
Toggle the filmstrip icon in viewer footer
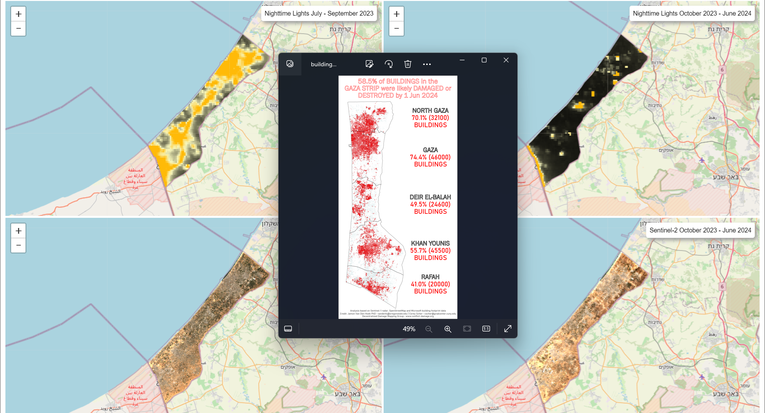[x=288, y=329]
